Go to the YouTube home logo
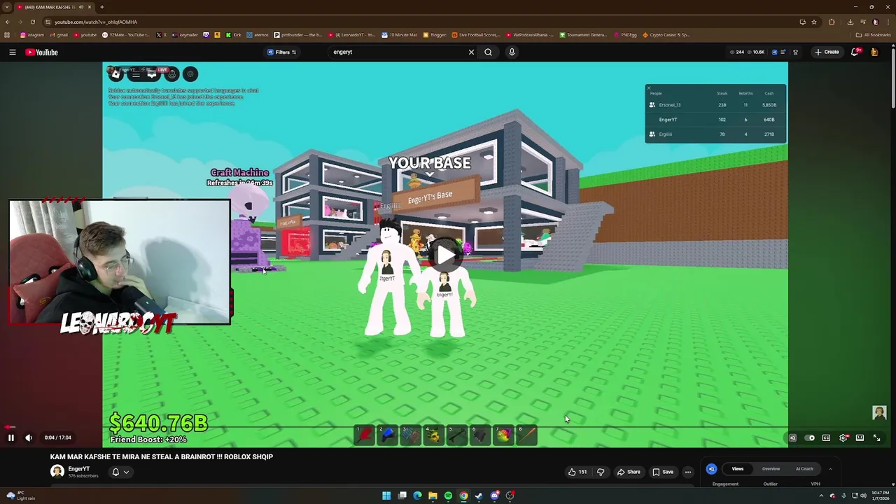 pyautogui.click(x=42, y=52)
